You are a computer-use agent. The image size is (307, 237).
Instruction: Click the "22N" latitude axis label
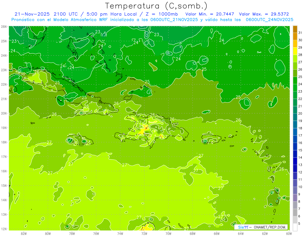point(4,84)
